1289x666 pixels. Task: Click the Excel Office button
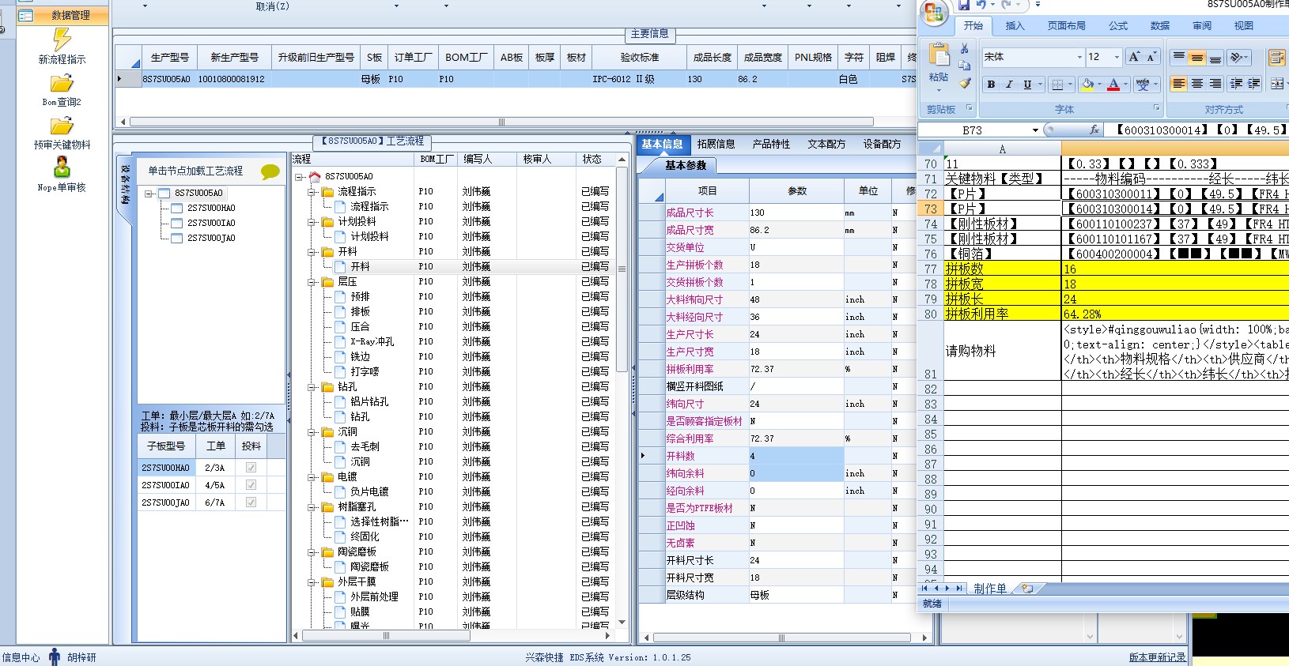tap(934, 12)
